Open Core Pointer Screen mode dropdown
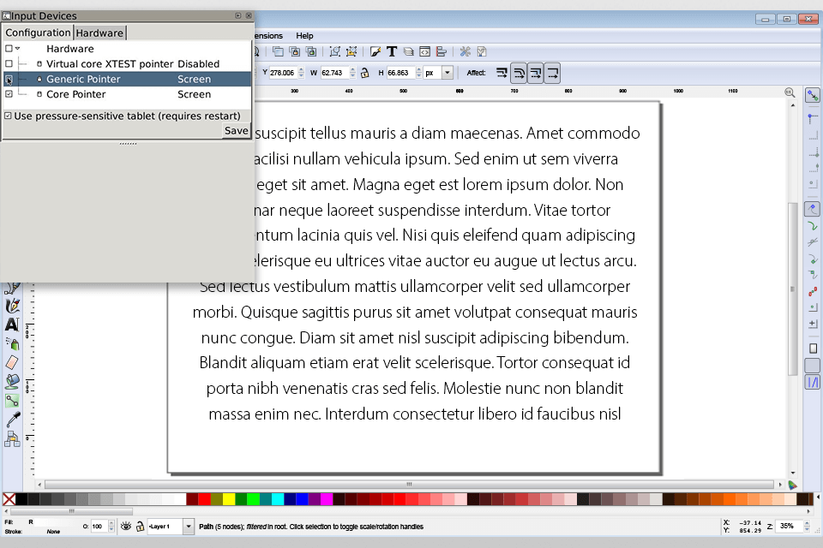The image size is (823, 548). (195, 94)
